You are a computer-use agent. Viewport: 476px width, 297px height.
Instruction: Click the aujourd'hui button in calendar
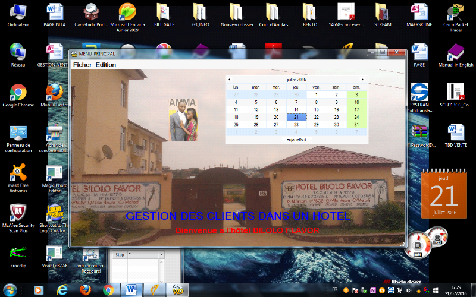click(x=296, y=140)
